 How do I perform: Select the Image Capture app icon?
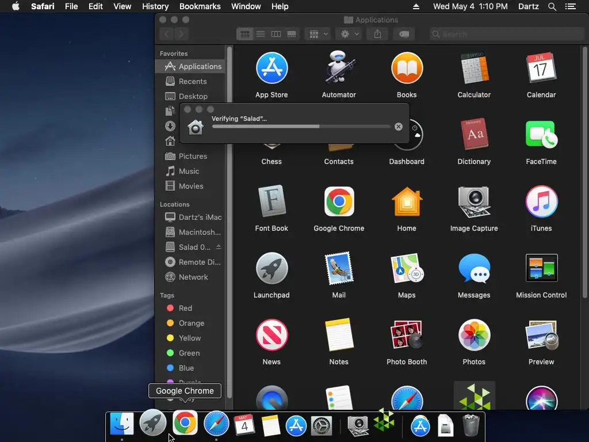474,201
